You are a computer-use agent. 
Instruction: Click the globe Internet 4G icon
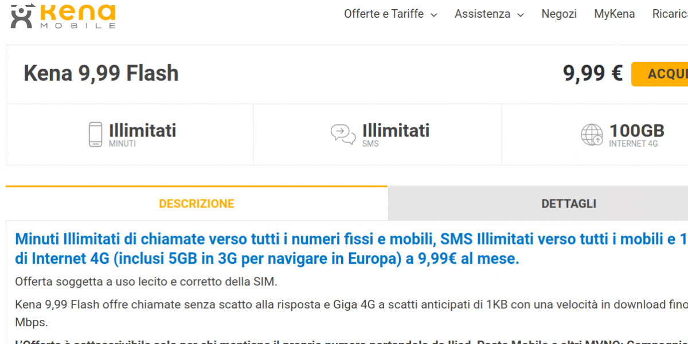click(x=592, y=135)
